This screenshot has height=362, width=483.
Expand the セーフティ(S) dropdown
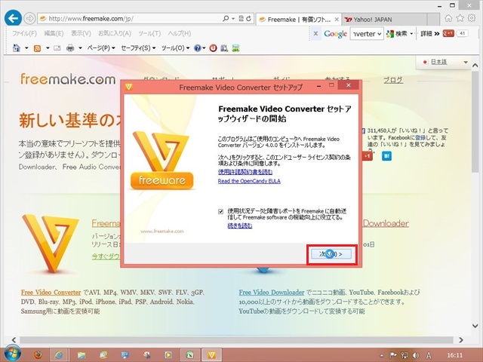coord(138,48)
